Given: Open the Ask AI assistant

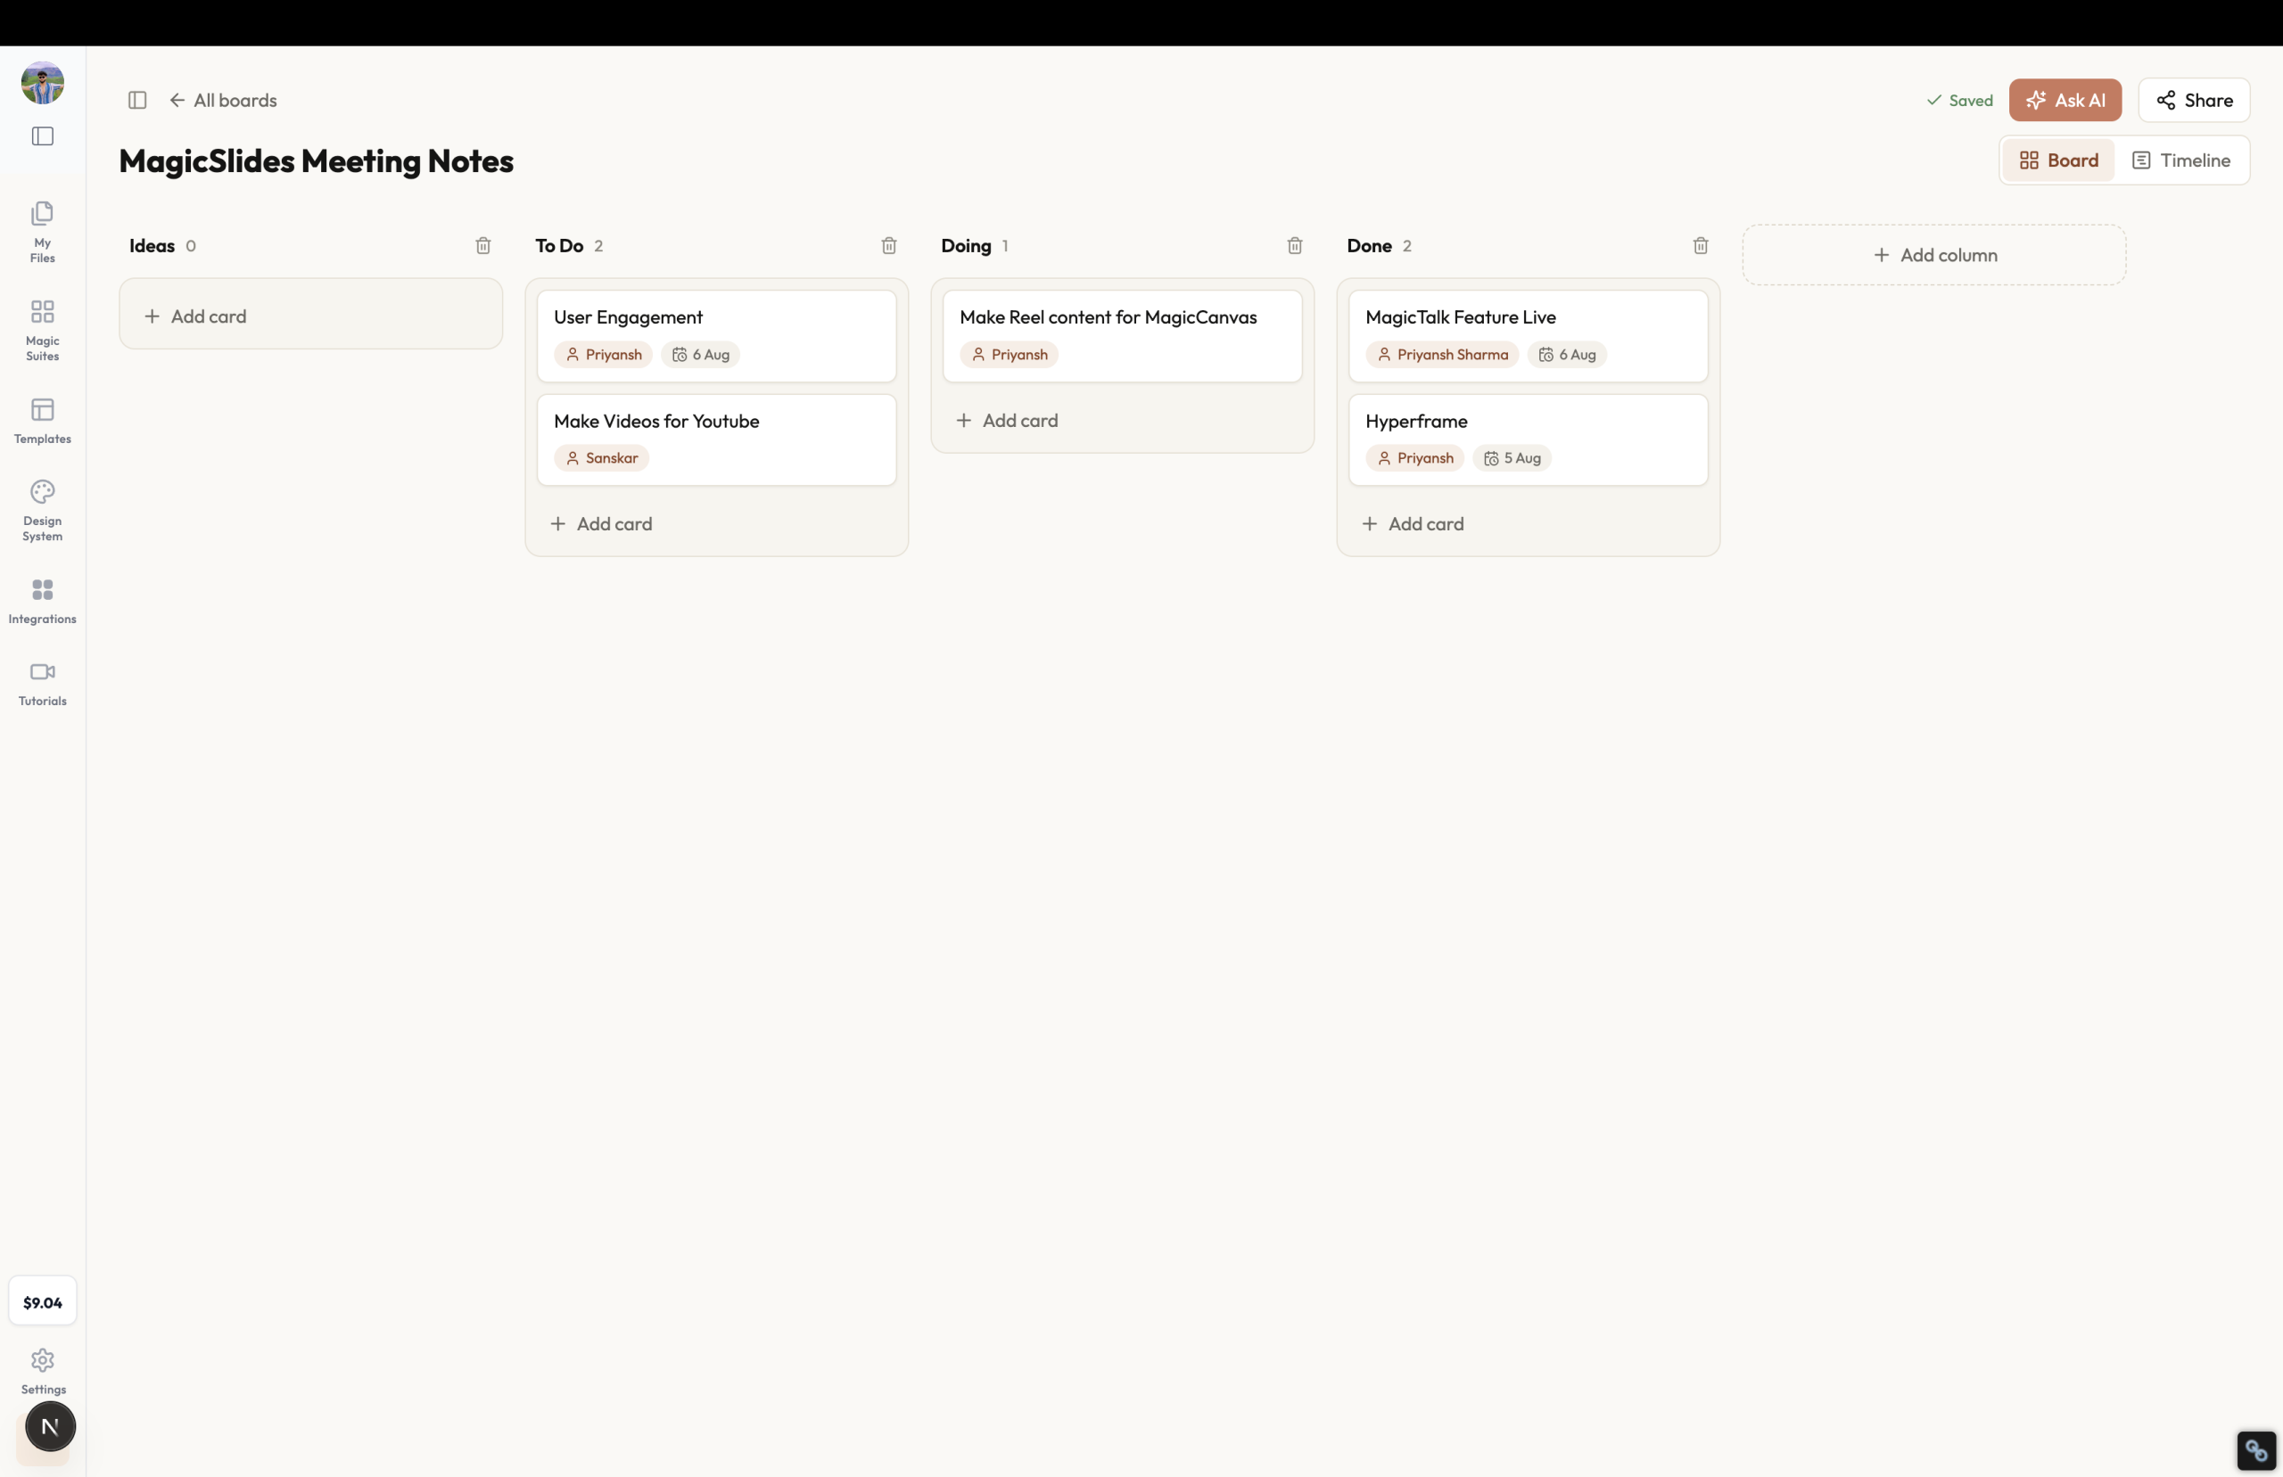Looking at the screenshot, I should [2065, 100].
